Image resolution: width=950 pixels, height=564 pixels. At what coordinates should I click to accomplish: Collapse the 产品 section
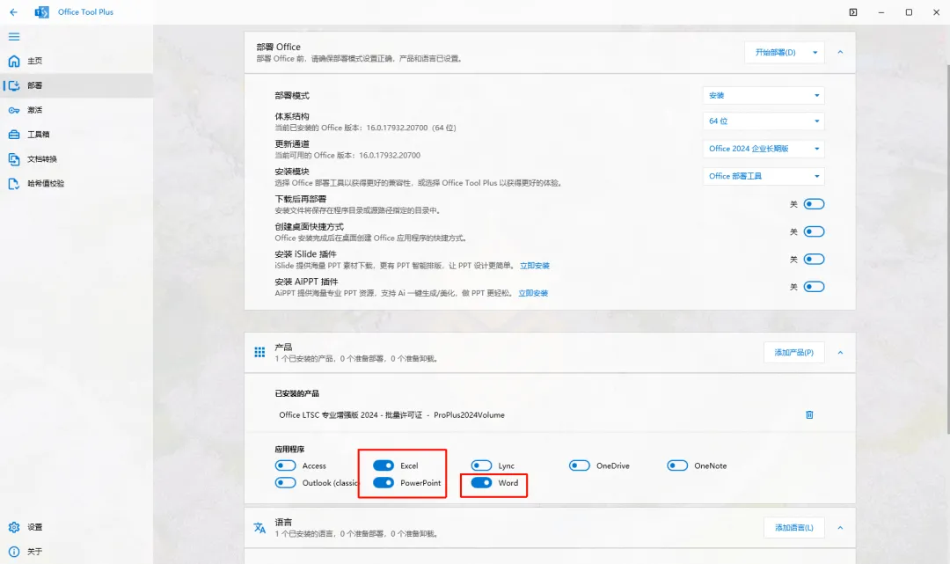pyautogui.click(x=840, y=353)
